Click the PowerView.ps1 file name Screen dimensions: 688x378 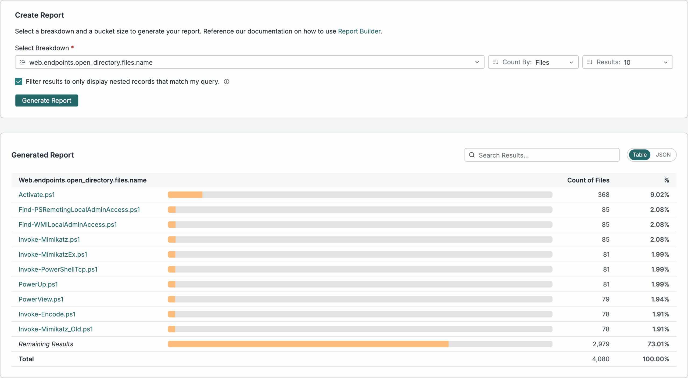41,299
